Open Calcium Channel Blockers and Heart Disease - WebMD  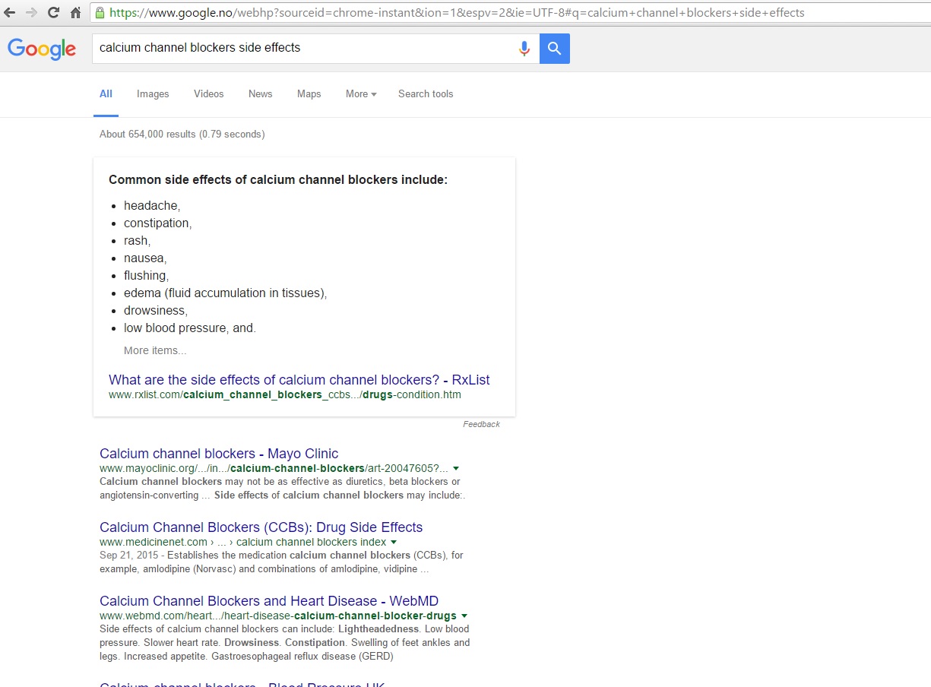pyautogui.click(x=269, y=601)
